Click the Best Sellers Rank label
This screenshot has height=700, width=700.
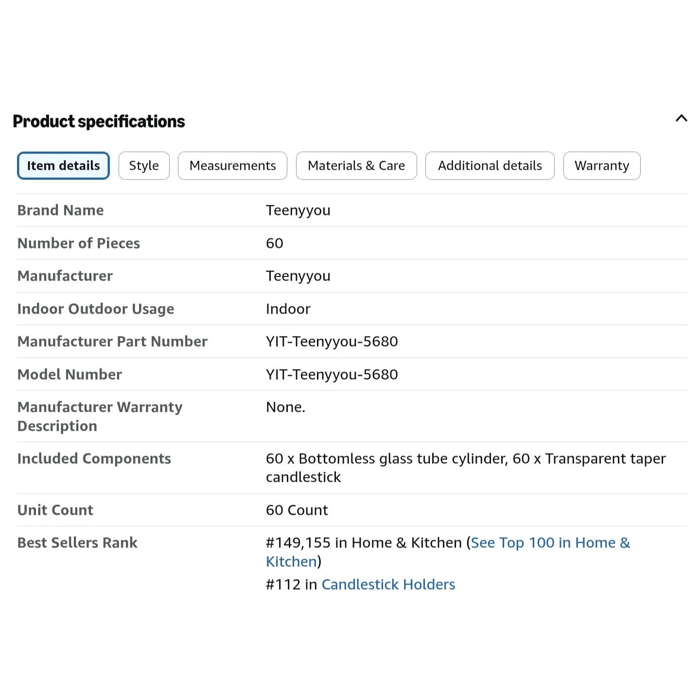click(x=77, y=543)
